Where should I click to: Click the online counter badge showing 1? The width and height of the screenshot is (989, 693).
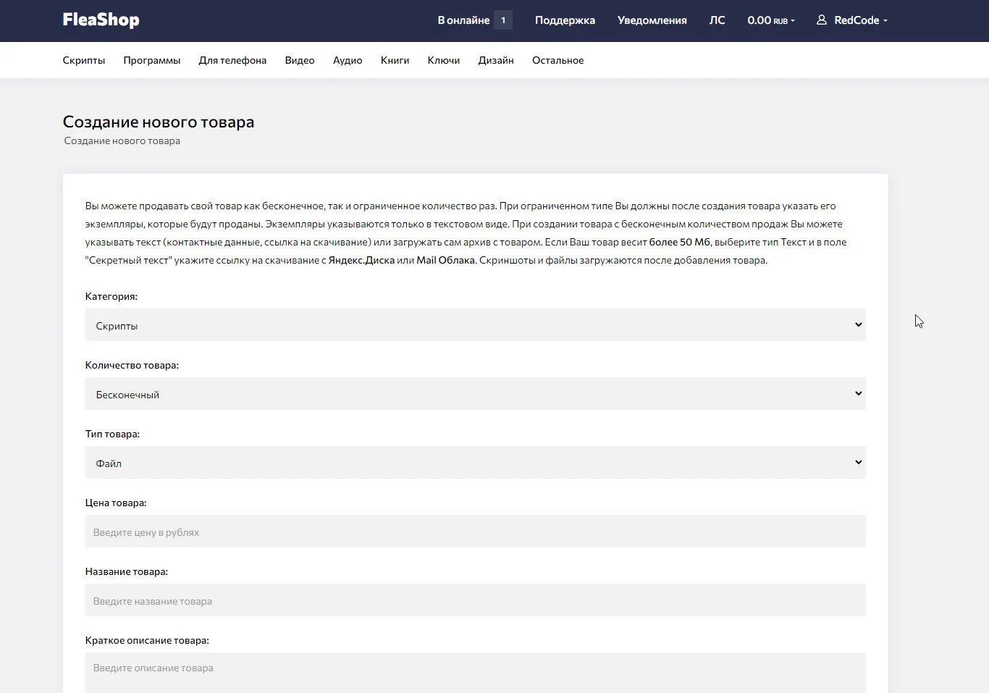[503, 20]
